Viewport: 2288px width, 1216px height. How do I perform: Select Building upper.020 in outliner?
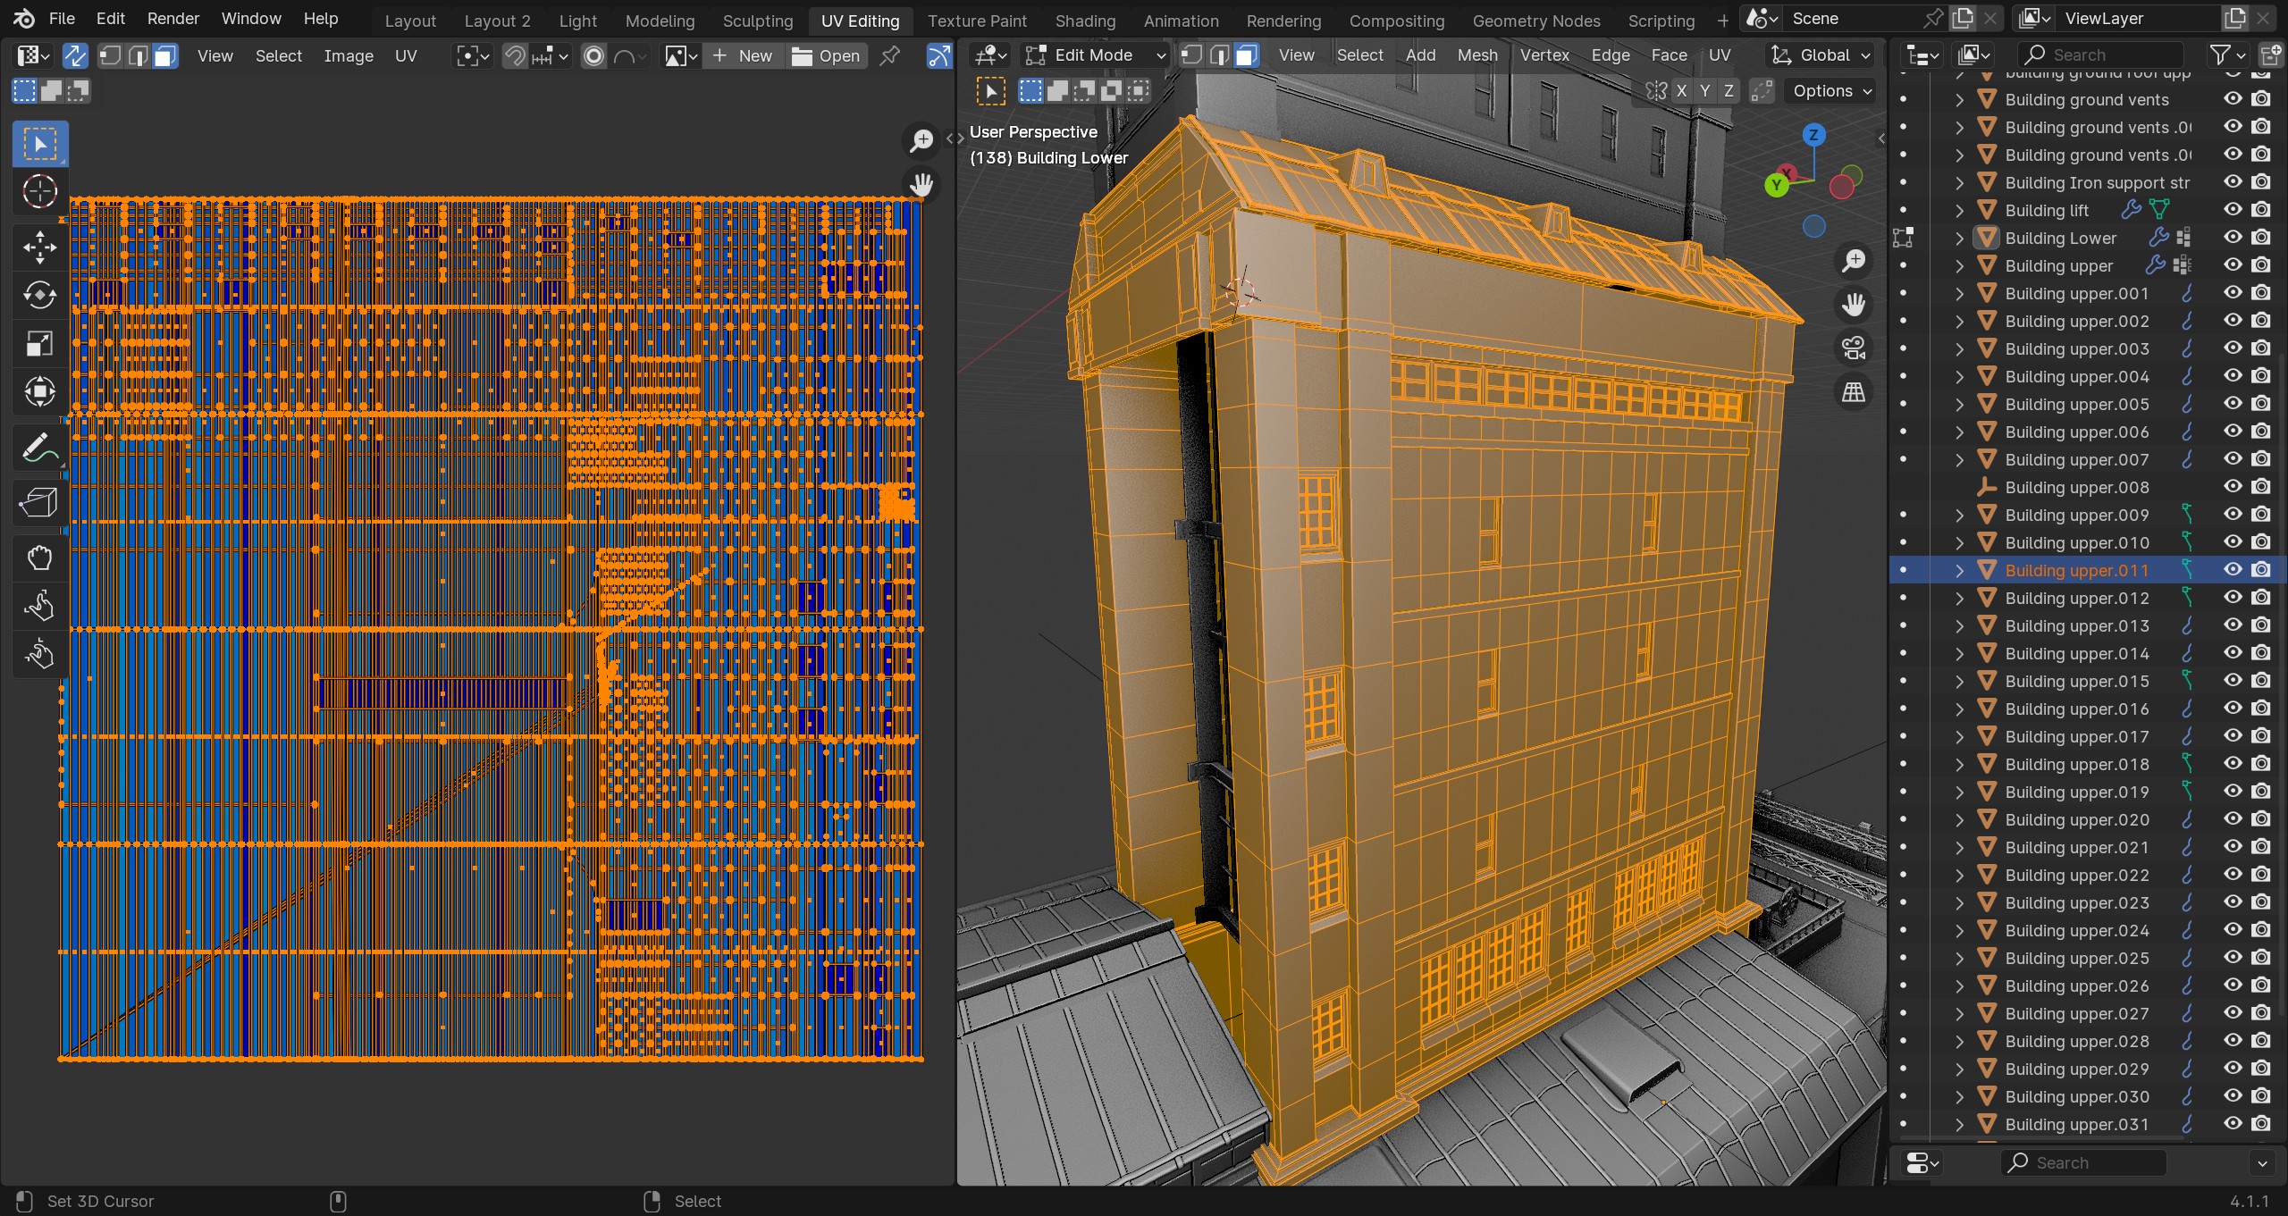point(2076,819)
